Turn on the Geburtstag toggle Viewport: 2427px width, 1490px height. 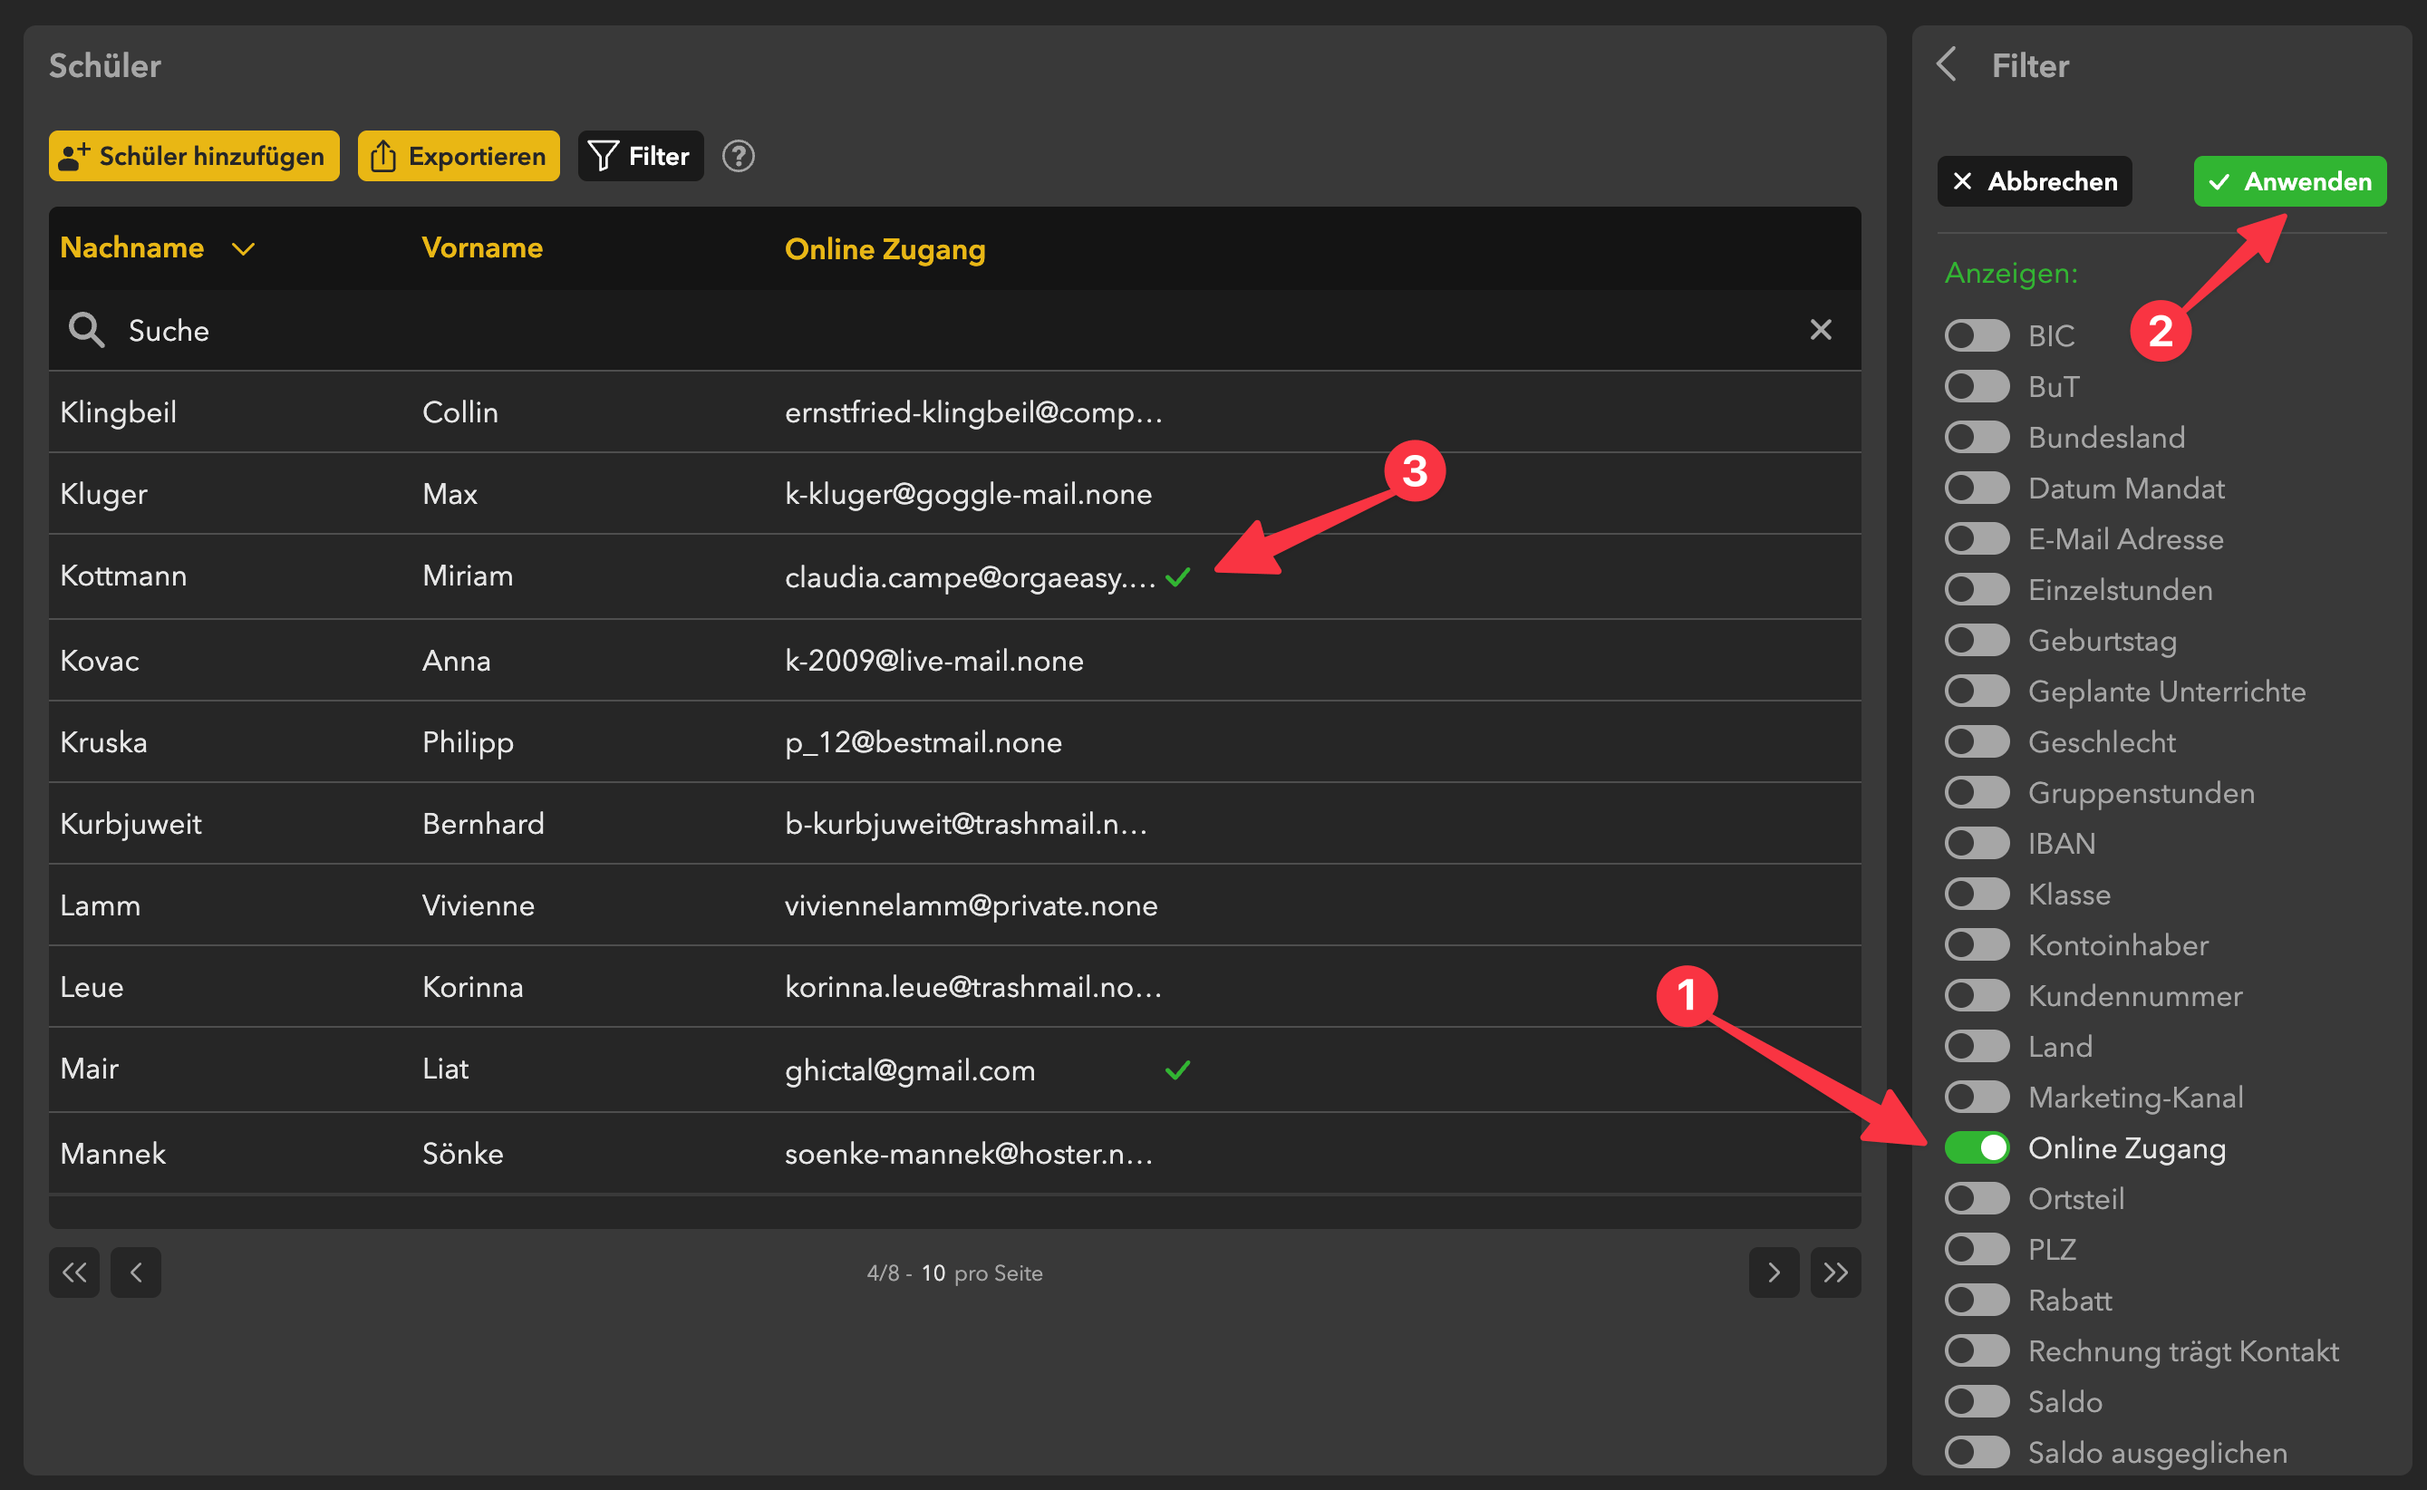click(x=1977, y=641)
